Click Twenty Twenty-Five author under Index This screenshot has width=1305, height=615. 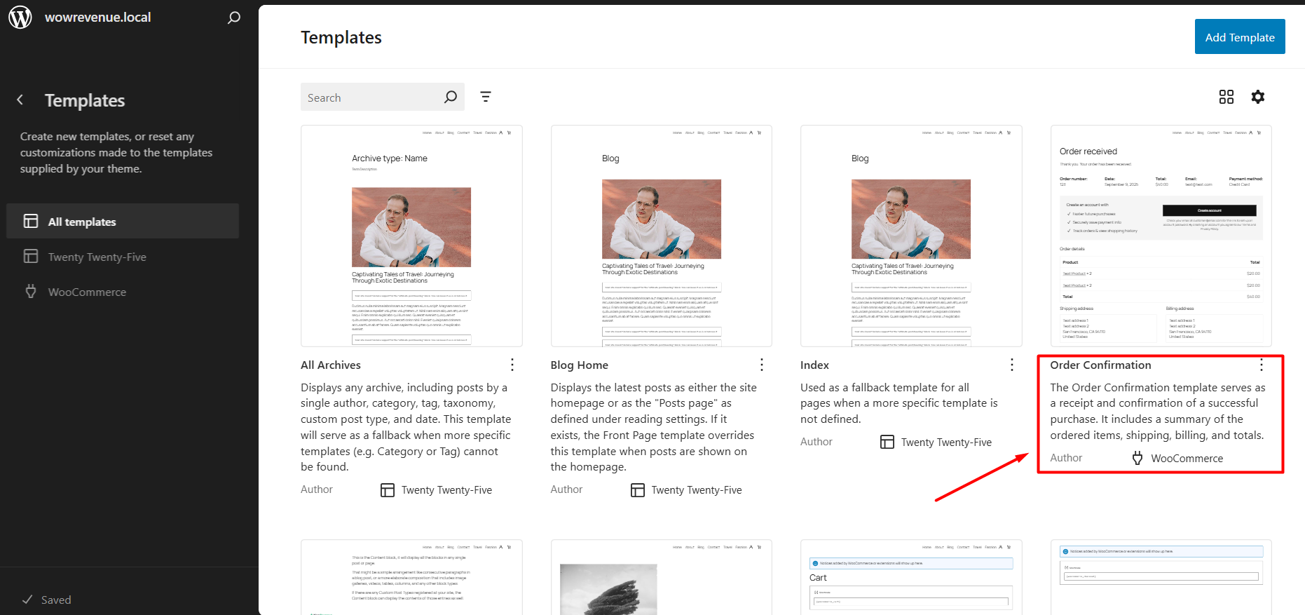tap(946, 442)
